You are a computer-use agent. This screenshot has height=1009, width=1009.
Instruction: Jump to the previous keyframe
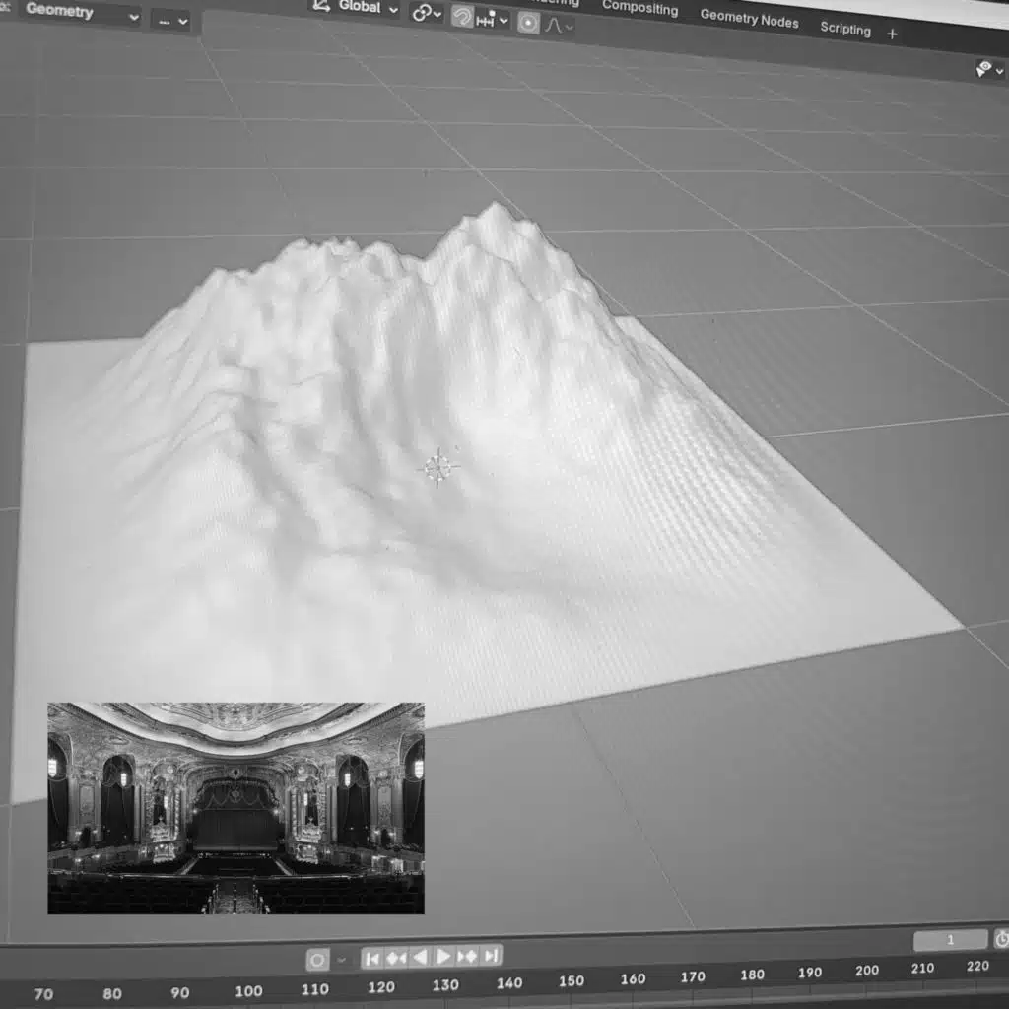[396, 957]
